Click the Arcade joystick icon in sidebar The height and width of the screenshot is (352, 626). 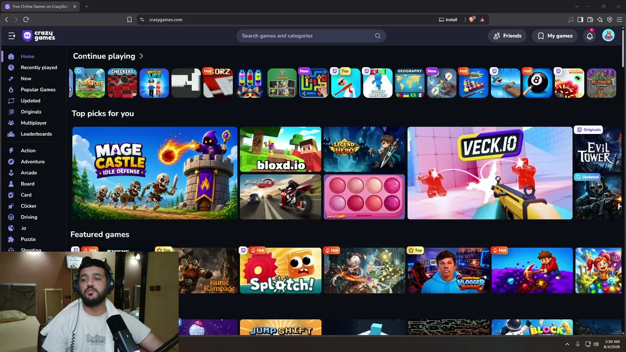pyautogui.click(x=11, y=173)
